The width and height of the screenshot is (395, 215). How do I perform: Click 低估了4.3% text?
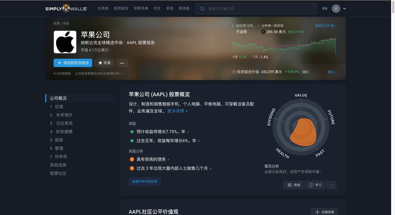[x=296, y=32]
